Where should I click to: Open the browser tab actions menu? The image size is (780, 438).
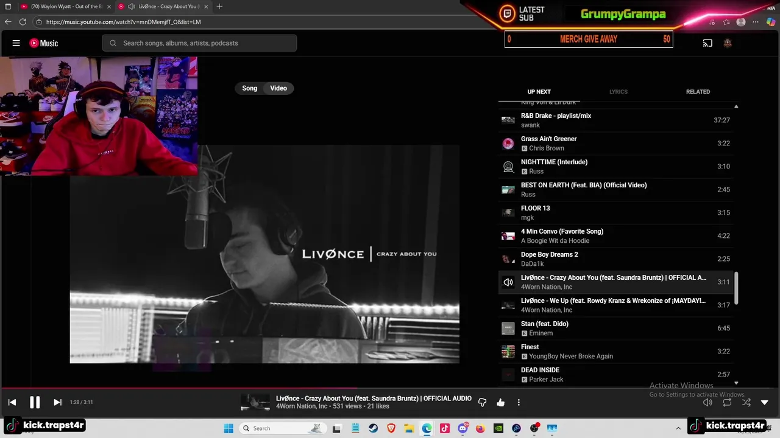tap(8, 7)
